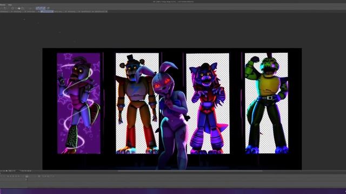Click the green alligator character panel

[267, 103]
